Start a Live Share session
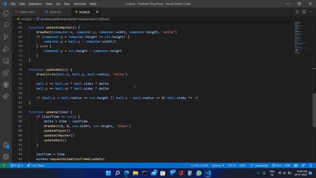The image size is (316, 178). coord(36,165)
